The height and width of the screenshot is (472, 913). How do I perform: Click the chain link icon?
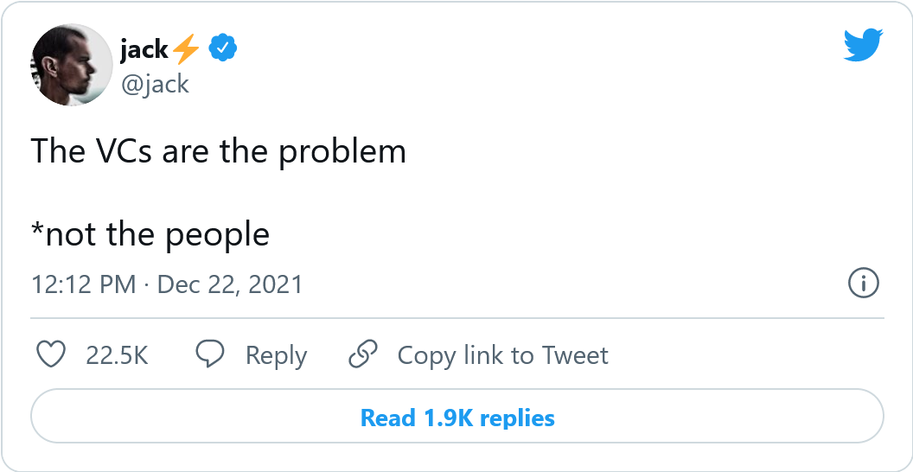coord(362,354)
